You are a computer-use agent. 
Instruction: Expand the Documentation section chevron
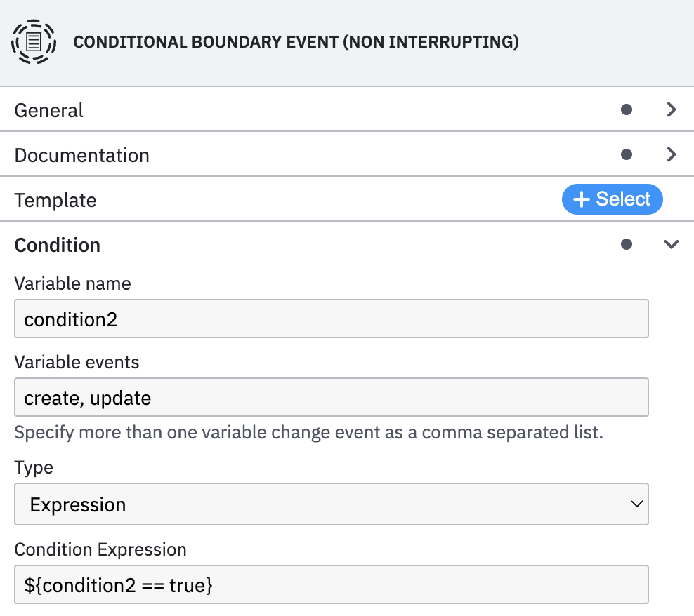coord(672,154)
